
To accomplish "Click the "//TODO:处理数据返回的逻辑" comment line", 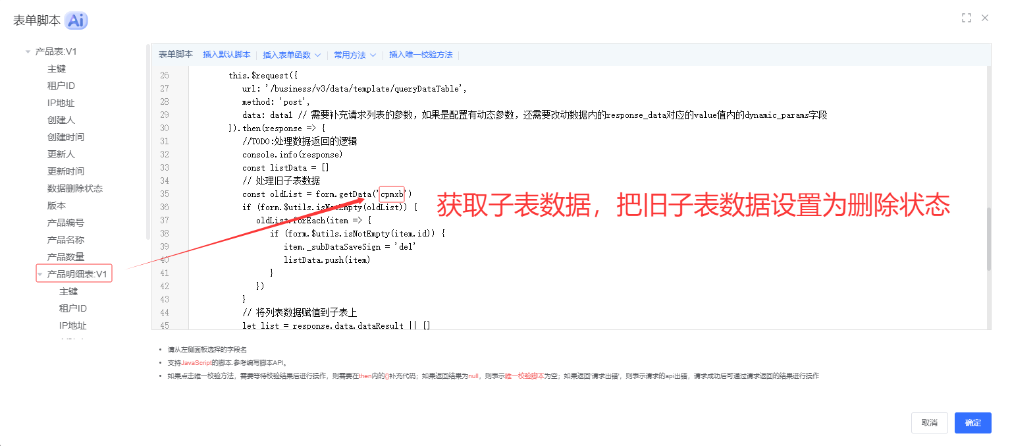I will pos(300,141).
